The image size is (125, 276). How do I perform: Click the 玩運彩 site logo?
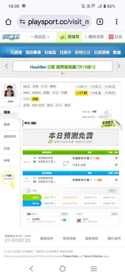11,37
